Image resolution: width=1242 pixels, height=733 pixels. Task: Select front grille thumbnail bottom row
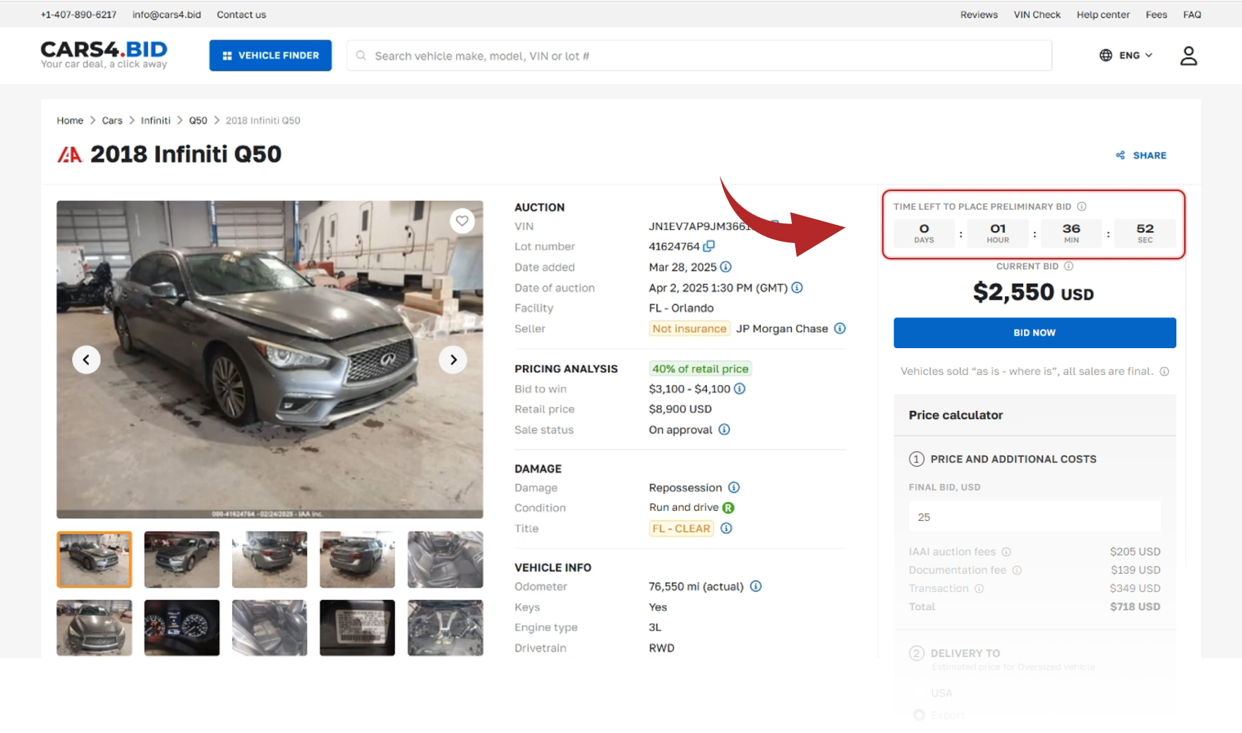coord(95,628)
